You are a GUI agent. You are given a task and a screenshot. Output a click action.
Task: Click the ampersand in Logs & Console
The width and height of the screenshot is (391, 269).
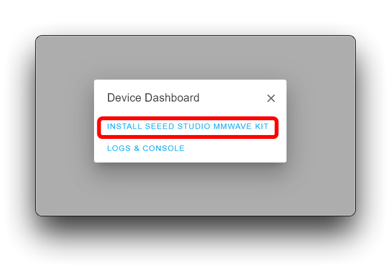pyautogui.click(x=136, y=148)
